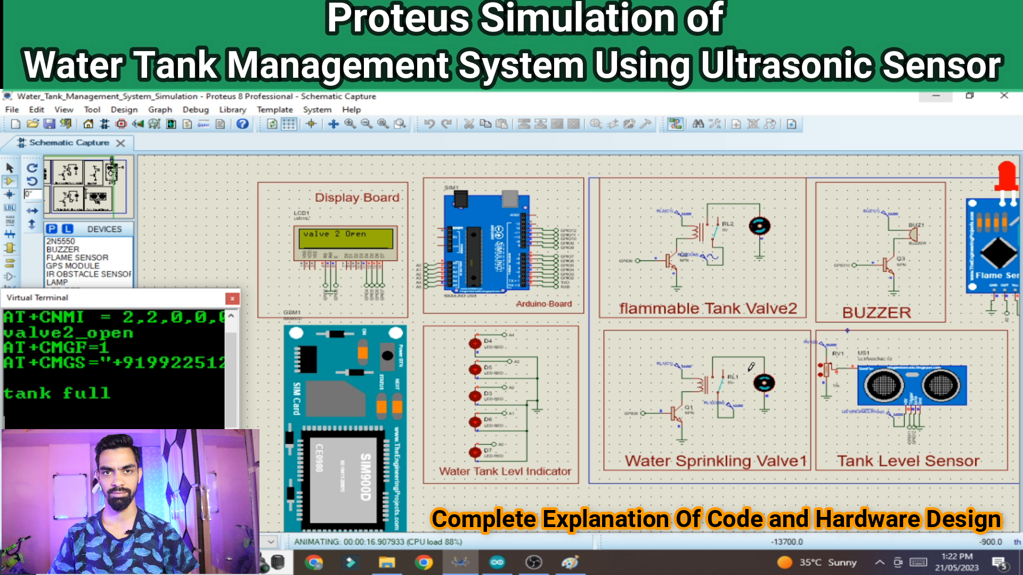Viewport: 1023px width, 575px height.
Task: Expand the DEVICES panel list
Action: [104, 229]
